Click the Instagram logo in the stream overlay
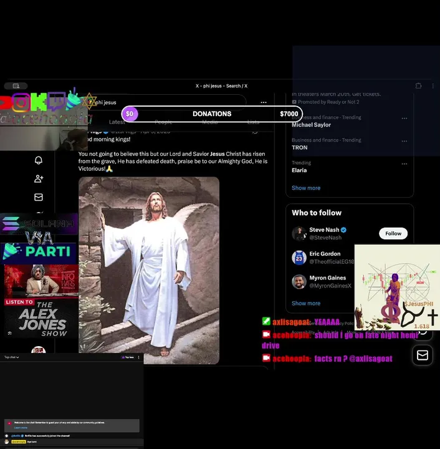Screen dimensions: 440x449 click(21, 102)
